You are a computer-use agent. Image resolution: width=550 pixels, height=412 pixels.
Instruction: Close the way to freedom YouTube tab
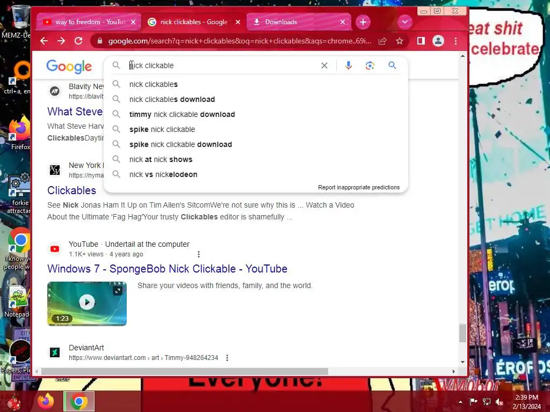click(x=133, y=22)
